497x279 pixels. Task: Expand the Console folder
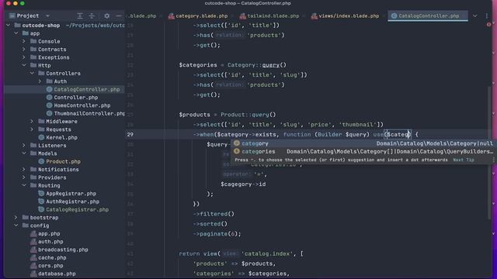[24, 41]
